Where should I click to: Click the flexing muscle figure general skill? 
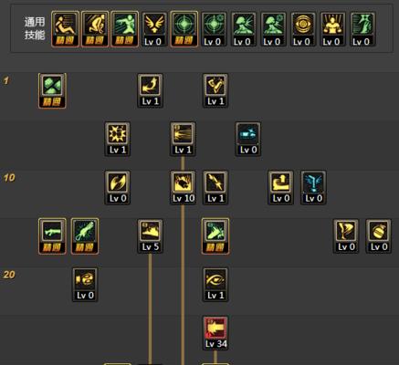tap(332, 29)
